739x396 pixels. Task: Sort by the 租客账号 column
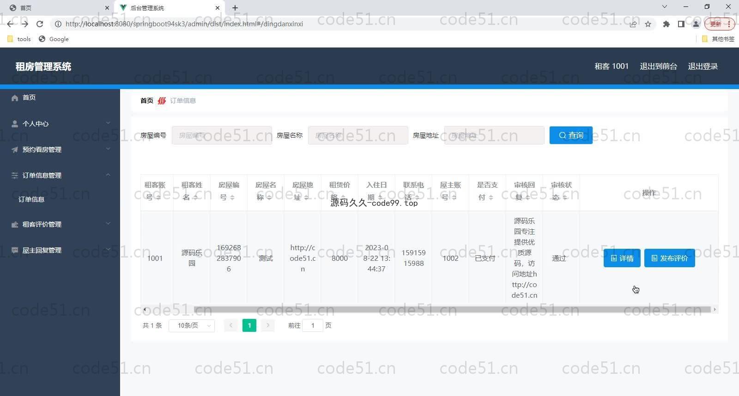(158, 198)
